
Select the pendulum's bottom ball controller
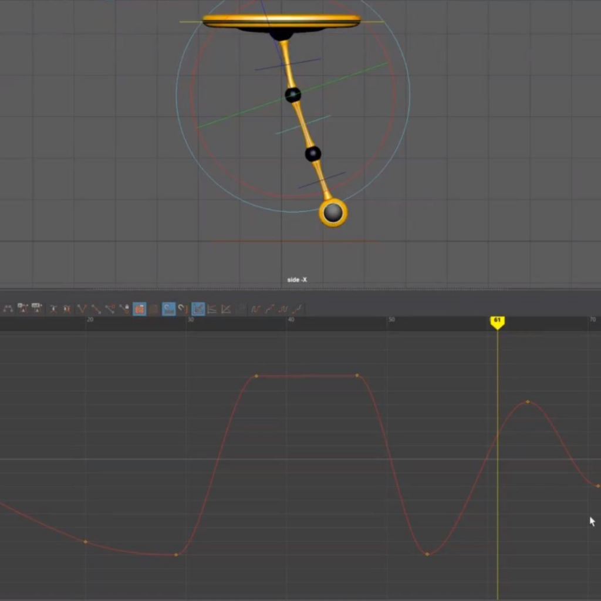pos(333,212)
